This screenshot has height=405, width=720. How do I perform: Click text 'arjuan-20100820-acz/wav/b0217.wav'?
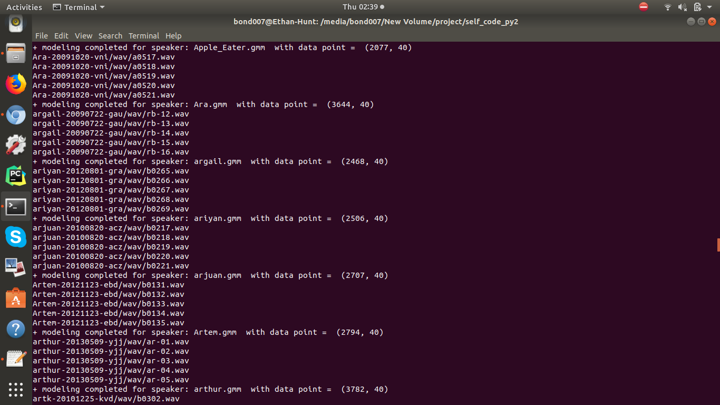click(x=111, y=228)
